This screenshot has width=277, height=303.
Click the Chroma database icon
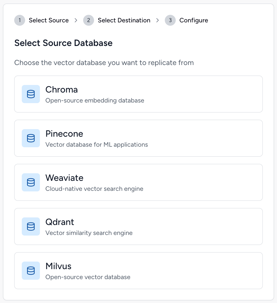(31, 94)
